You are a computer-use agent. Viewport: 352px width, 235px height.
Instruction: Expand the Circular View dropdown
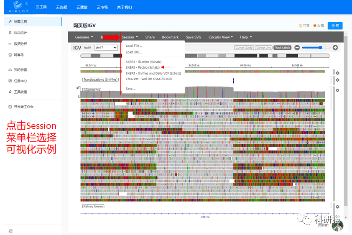tap(220, 37)
